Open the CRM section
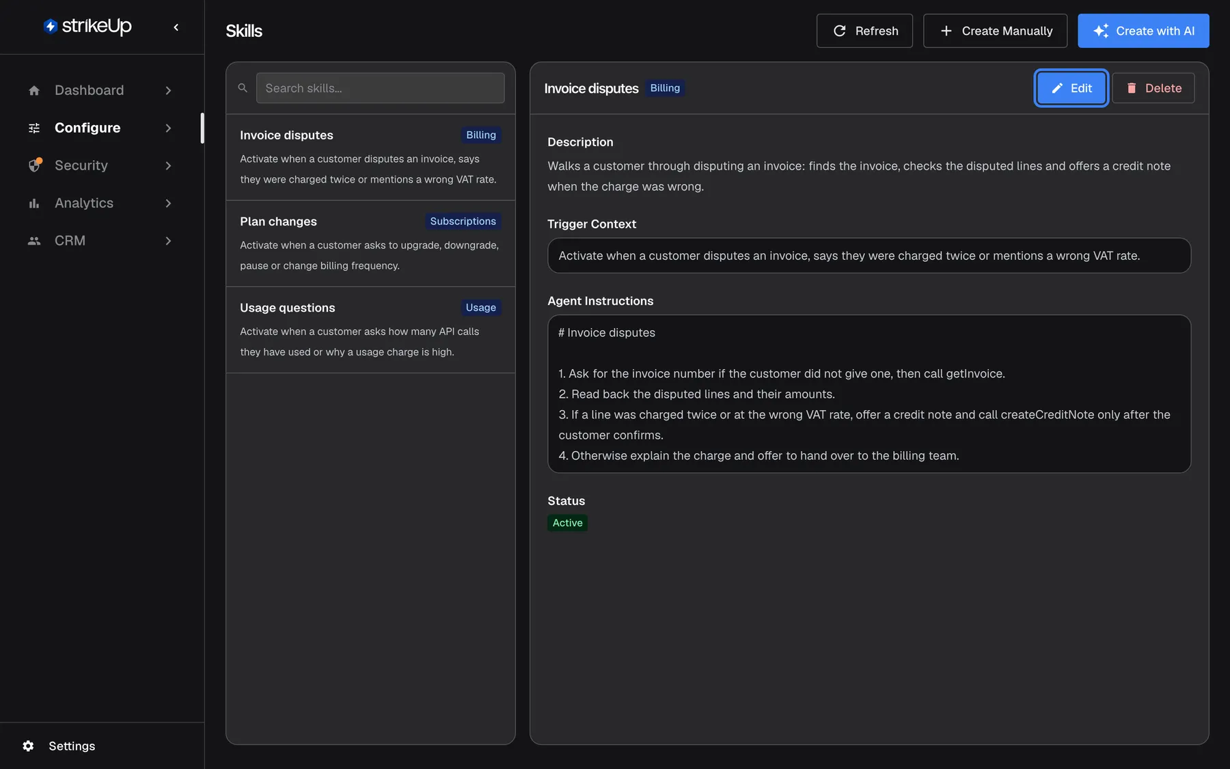 coord(101,241)
